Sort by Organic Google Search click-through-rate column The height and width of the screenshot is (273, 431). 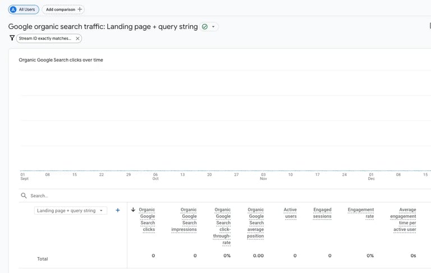(222, 226)
